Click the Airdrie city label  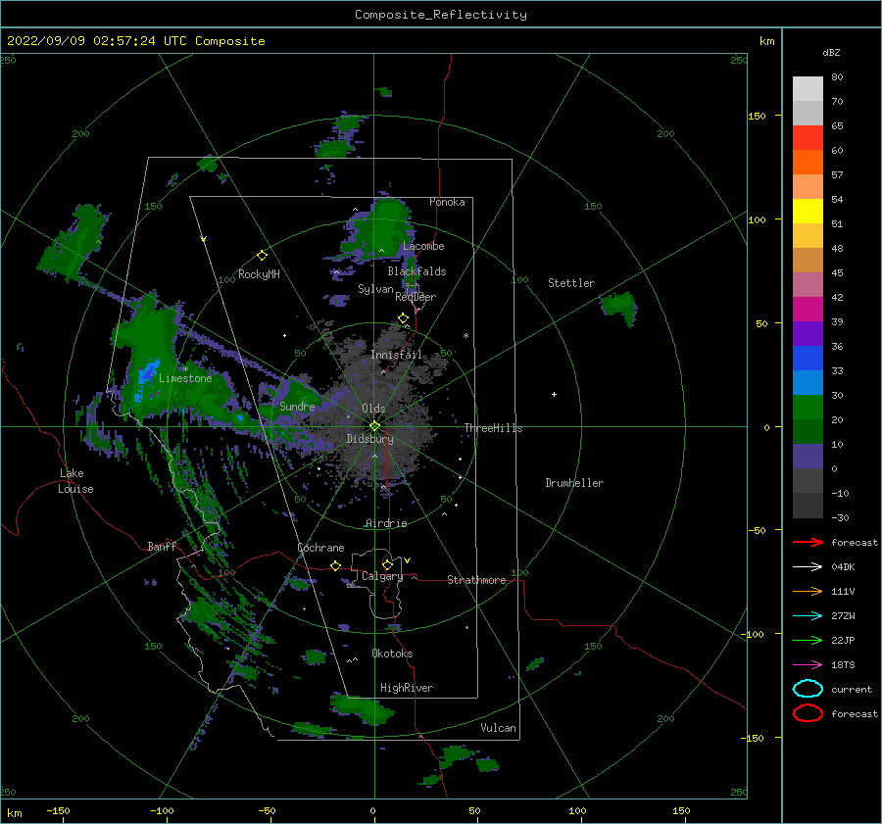coord(386,523)
